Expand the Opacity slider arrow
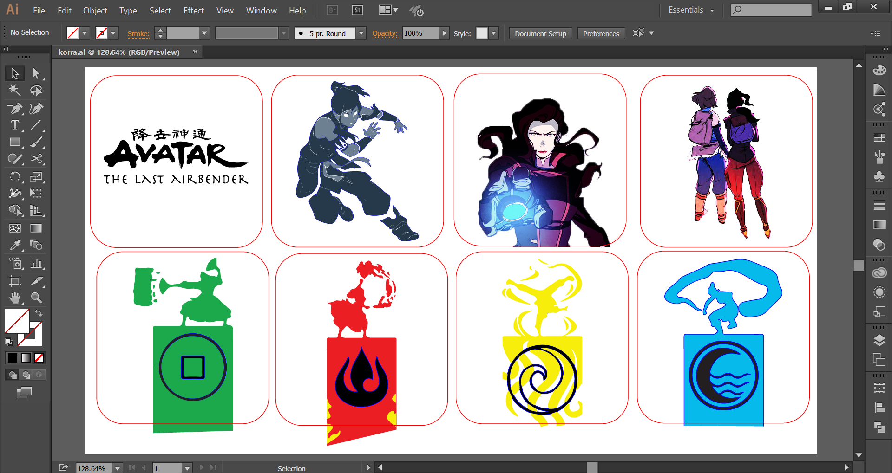 (444, 33)
